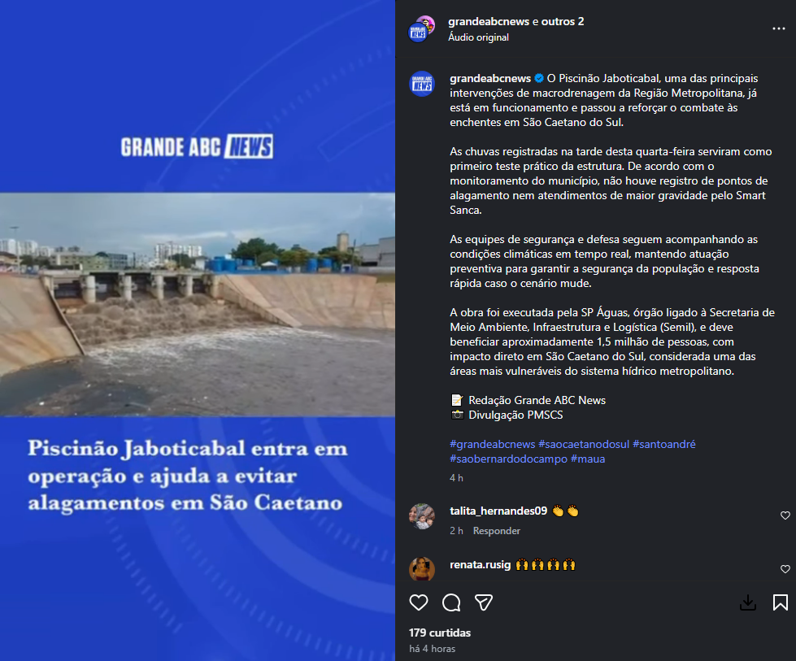Open the #saocaetanodosul hashtag

click(x=584, y=444)
